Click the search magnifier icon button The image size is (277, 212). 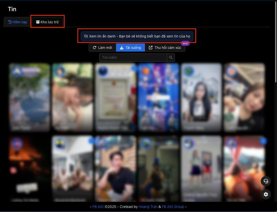pyautogui.click(x=171, y=57)
